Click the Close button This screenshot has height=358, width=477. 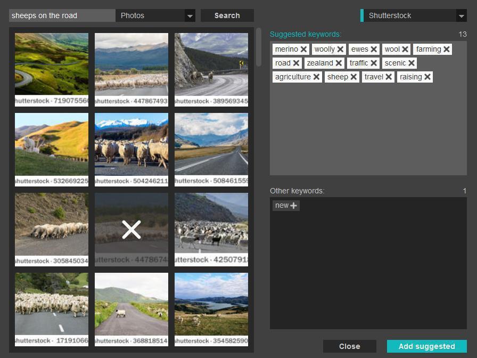(x=349, y=346)
